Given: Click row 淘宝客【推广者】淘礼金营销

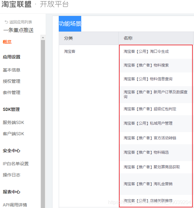Looking at the screenshot, I should [156, 184].
